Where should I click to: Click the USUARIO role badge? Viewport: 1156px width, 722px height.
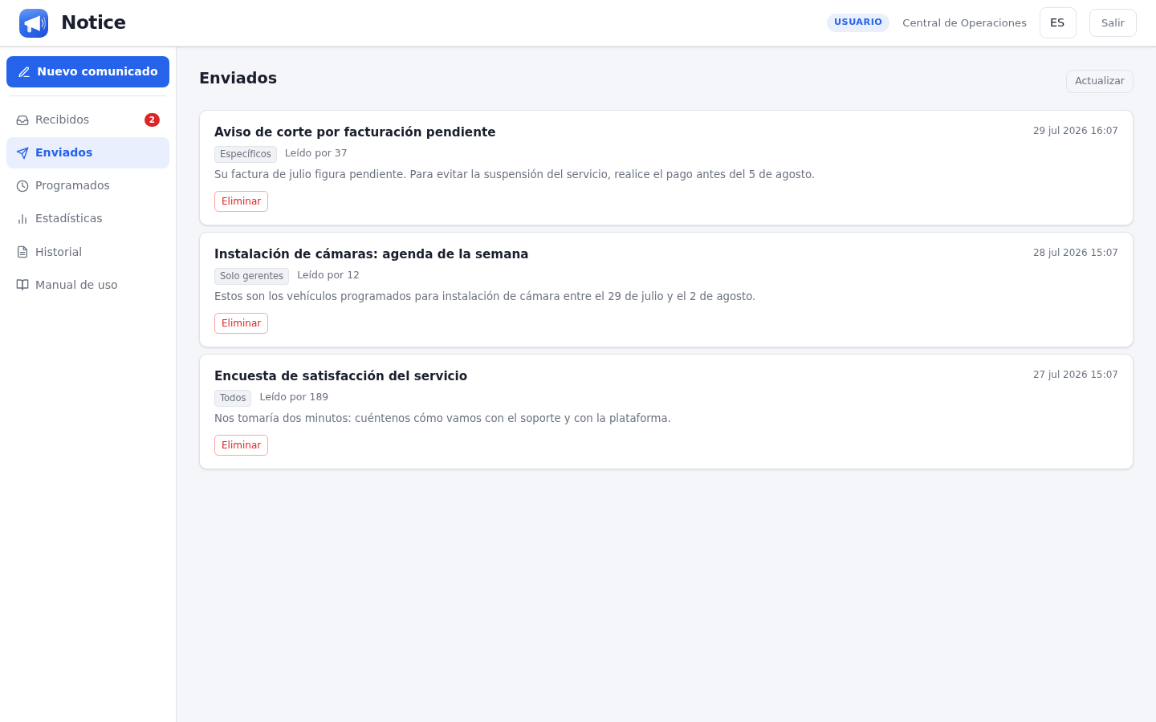(x=857, y=22)
